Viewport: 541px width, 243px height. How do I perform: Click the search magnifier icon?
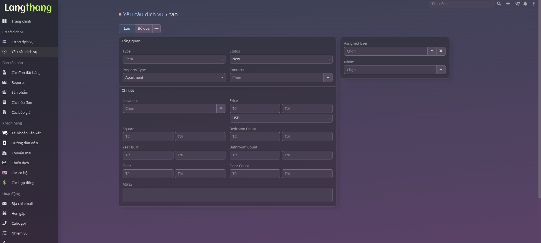click(499, 4)
